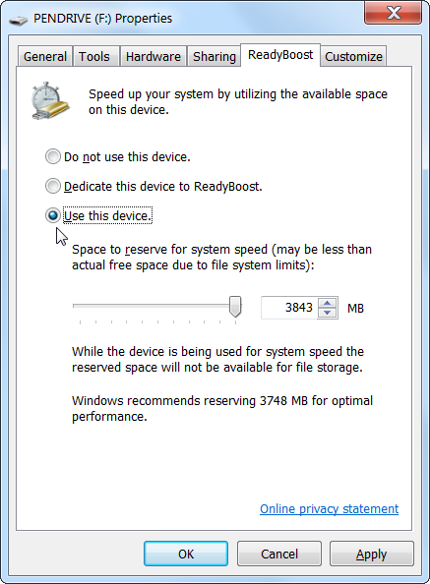Screen dimensions: 430x584
Task: Go to the Hardware tab
Action: [154, 57]
